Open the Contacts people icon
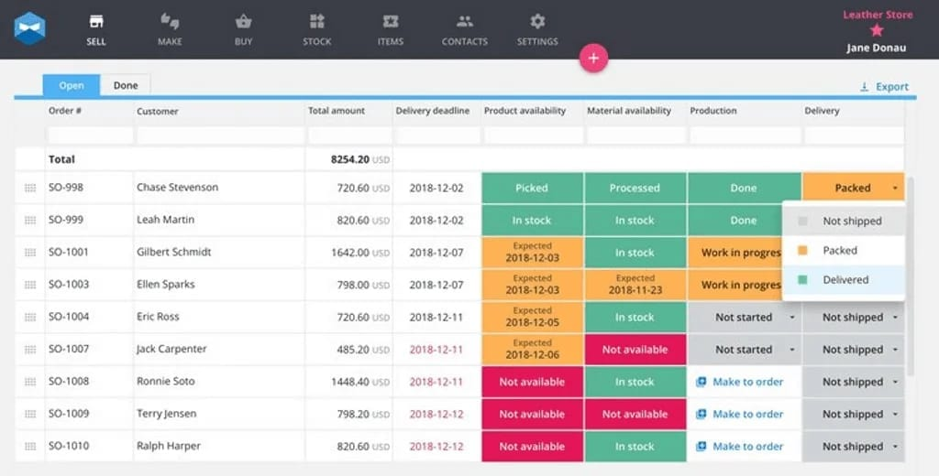 coord(464,22)
